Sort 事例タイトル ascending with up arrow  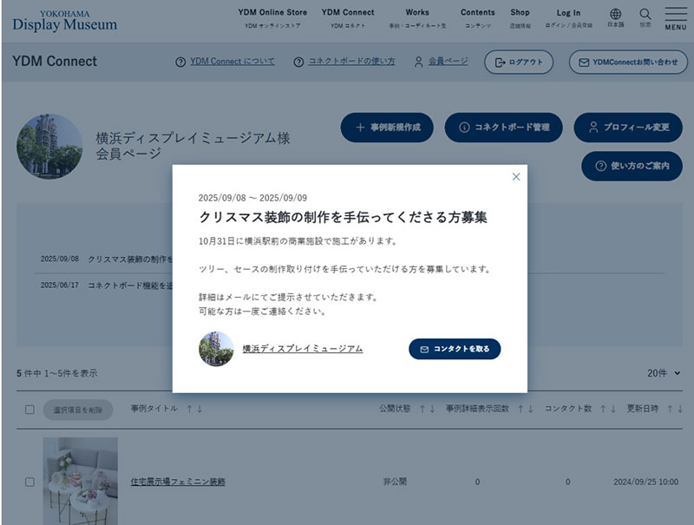(189, 409)
